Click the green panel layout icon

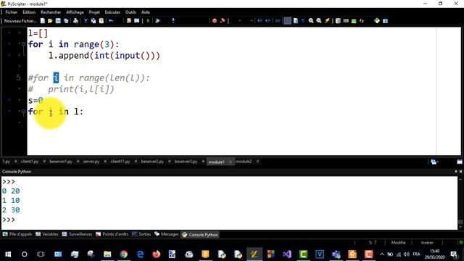354,21
